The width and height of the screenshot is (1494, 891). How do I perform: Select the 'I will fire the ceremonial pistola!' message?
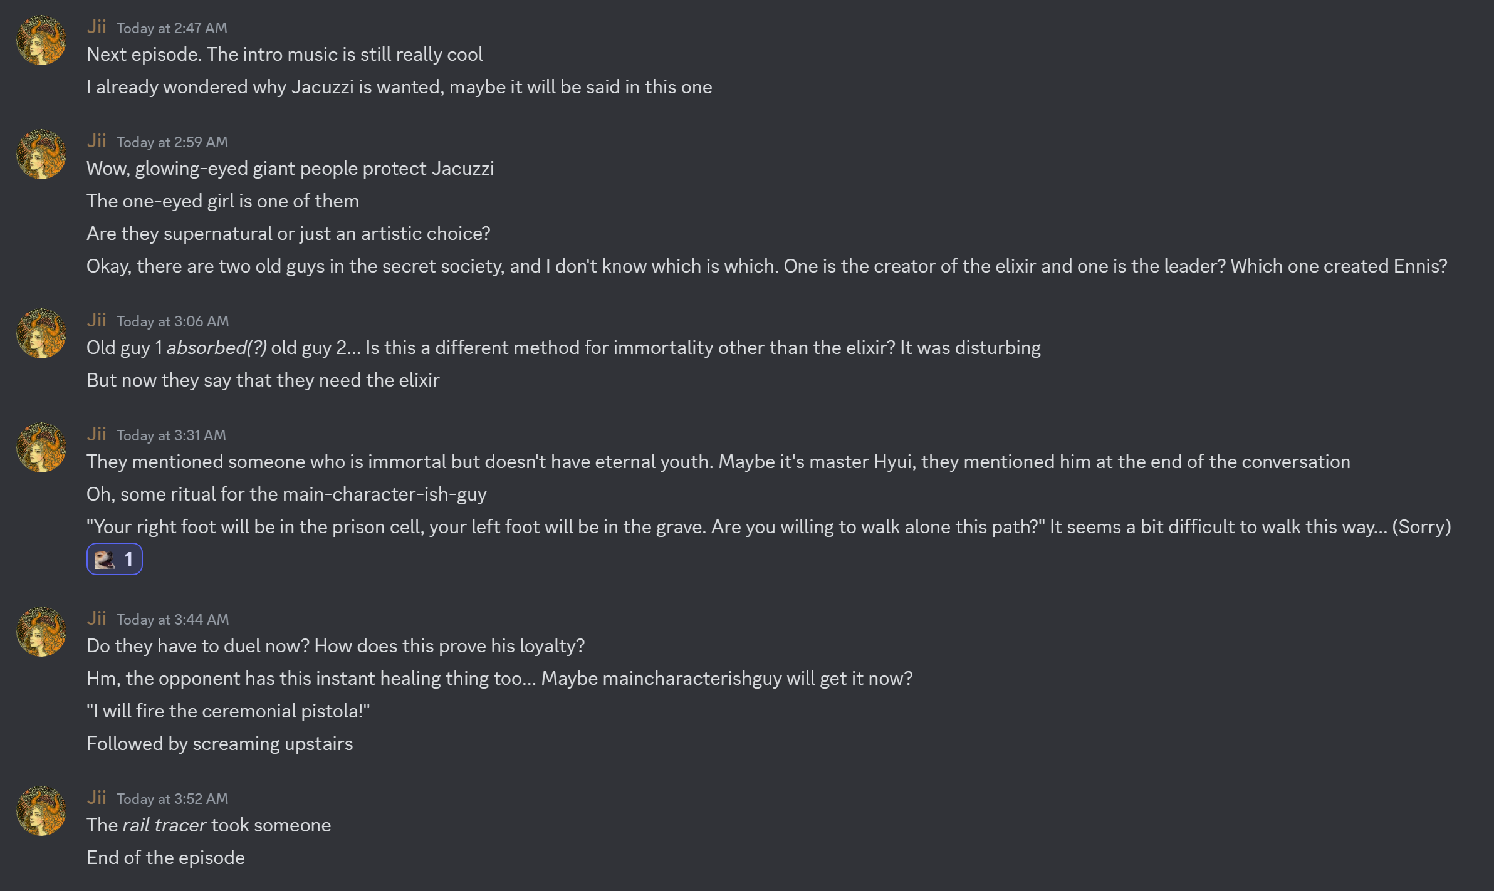click(x=228, y=711)
